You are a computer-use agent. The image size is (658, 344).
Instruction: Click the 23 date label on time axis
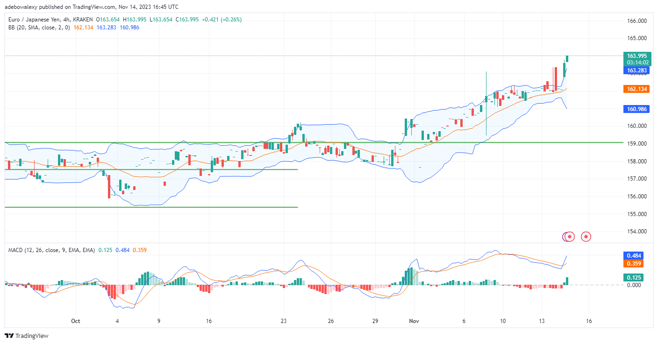point(284,321)
